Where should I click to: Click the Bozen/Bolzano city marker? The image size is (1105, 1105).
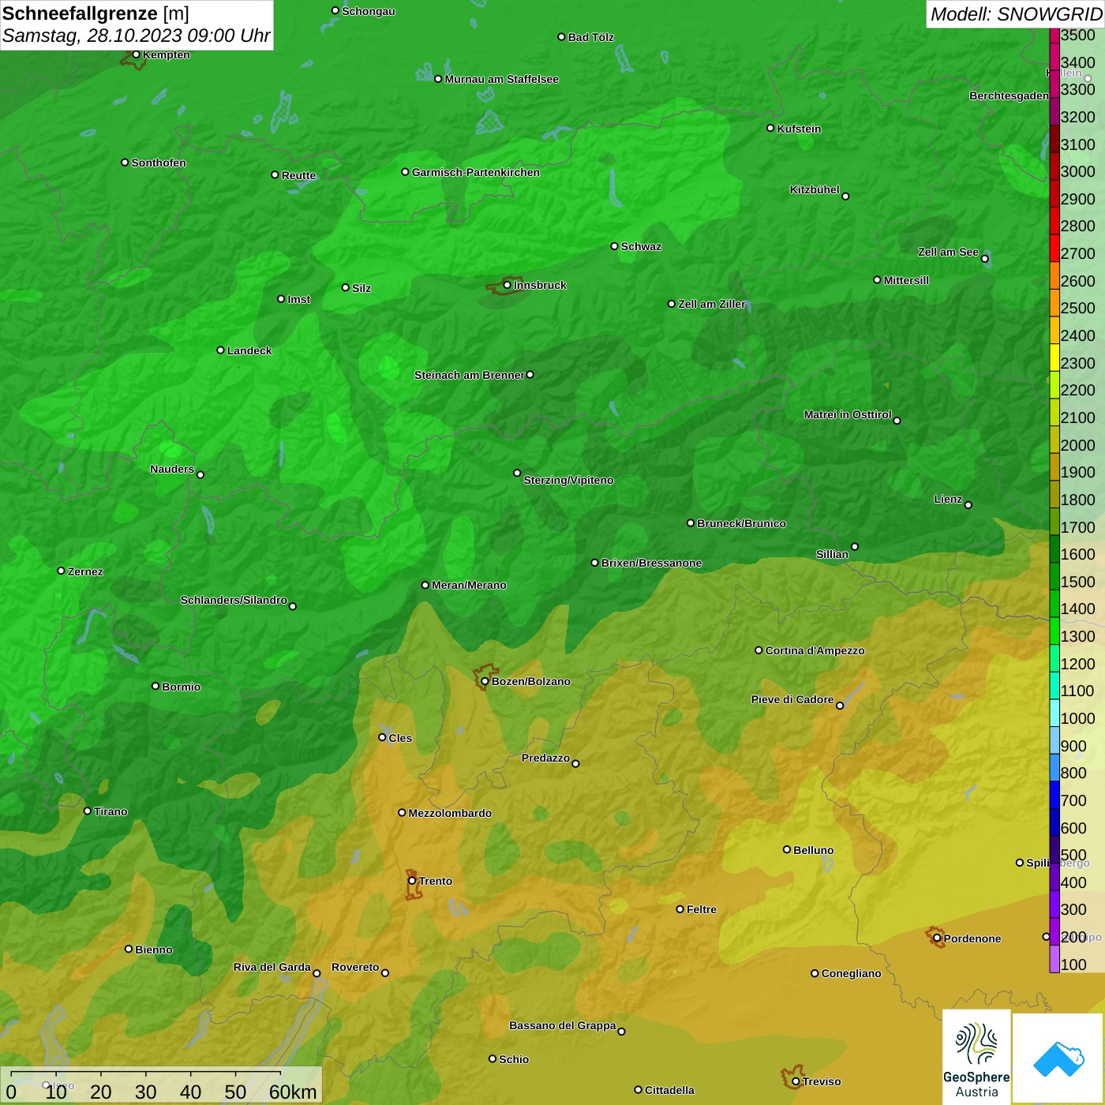(485, 681)
